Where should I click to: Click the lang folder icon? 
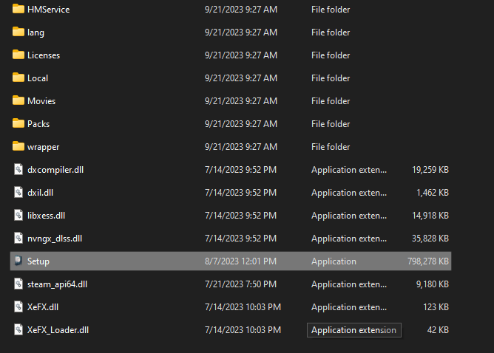(x=18, y=32)
